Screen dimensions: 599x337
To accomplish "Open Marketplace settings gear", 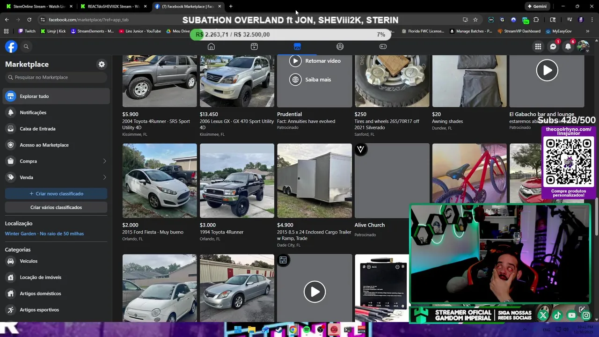I will point(102,64).
